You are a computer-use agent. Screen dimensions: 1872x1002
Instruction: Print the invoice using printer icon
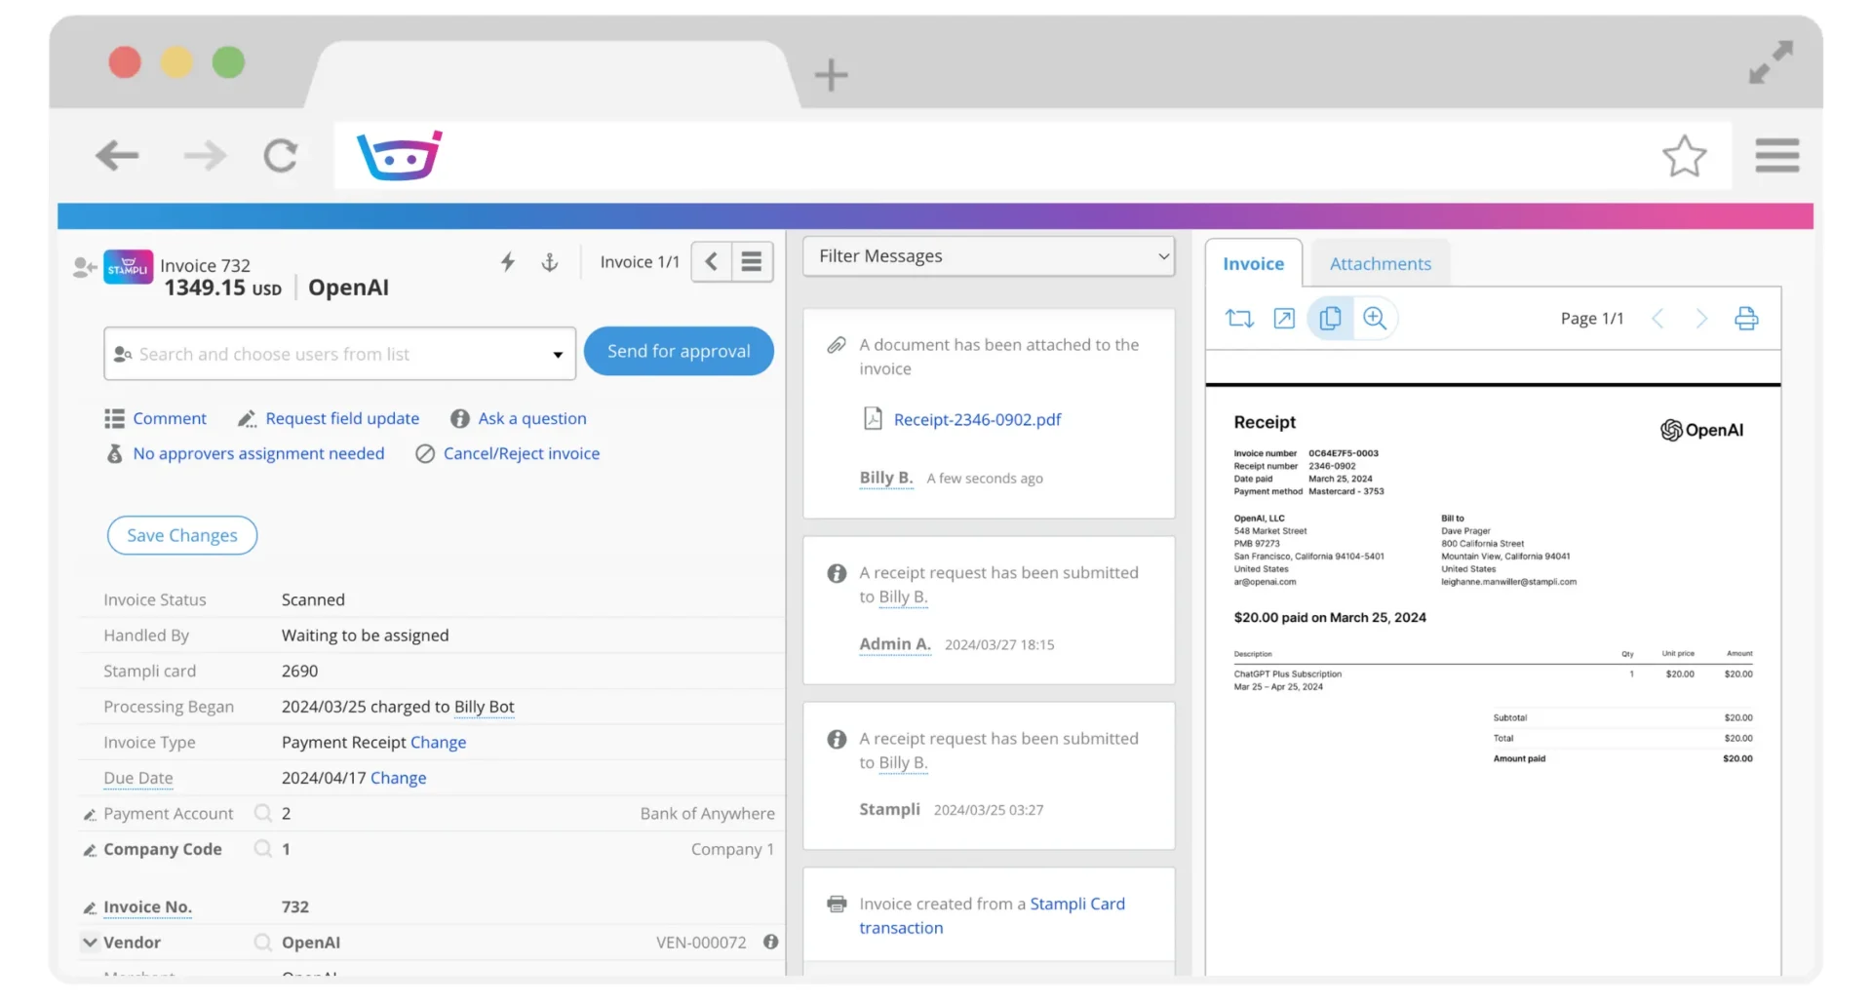[x=1746, y=319]
